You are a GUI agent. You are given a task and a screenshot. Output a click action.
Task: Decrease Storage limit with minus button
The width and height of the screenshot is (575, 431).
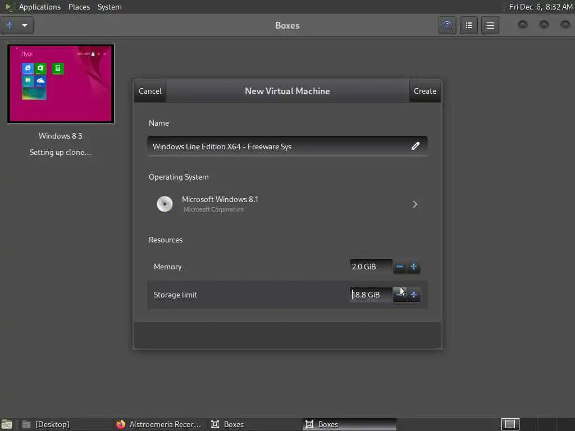(400, 295)
